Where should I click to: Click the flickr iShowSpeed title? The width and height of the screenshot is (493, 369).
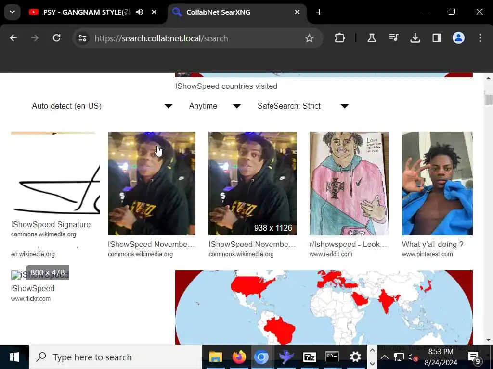coord(33,288)
